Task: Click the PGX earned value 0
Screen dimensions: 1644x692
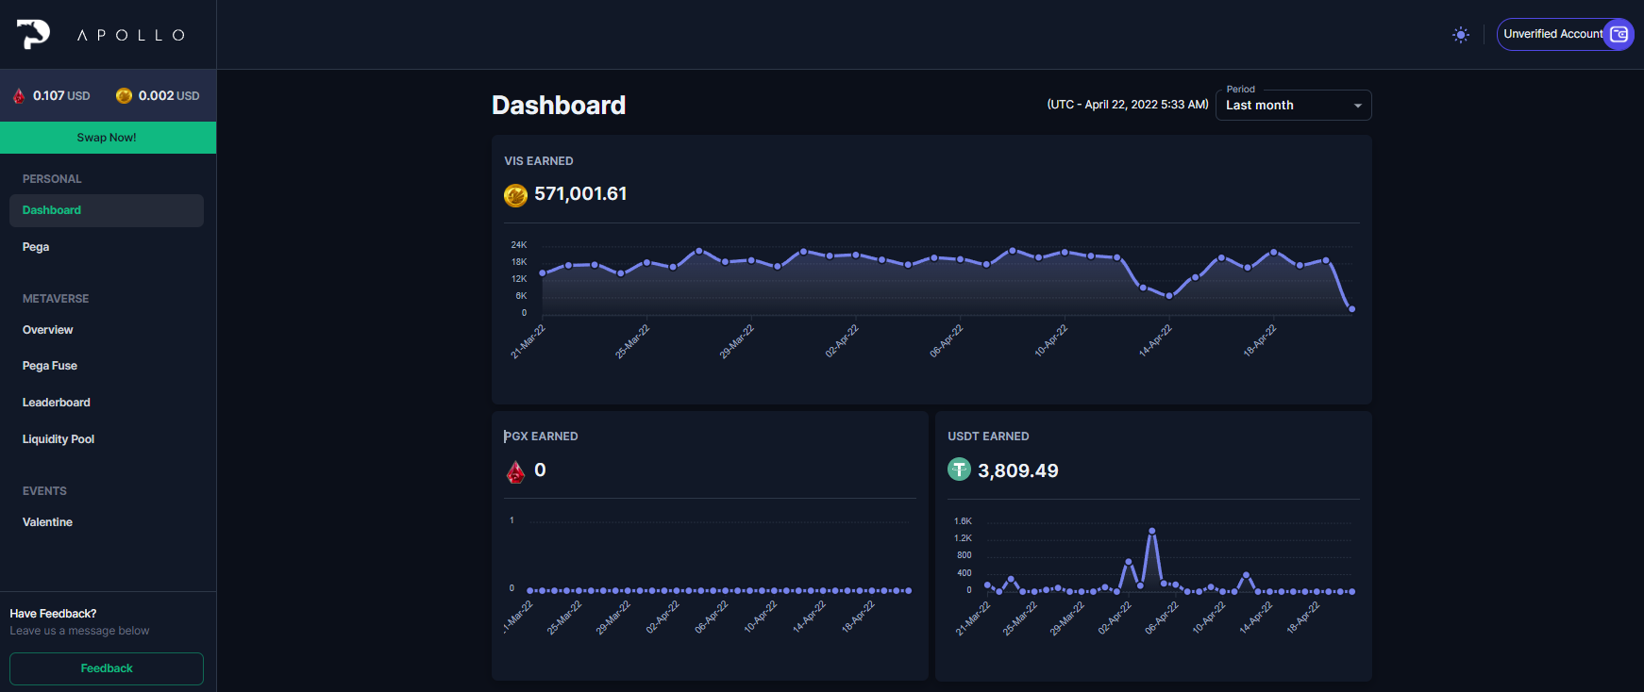Action: [x=540, y=470]
